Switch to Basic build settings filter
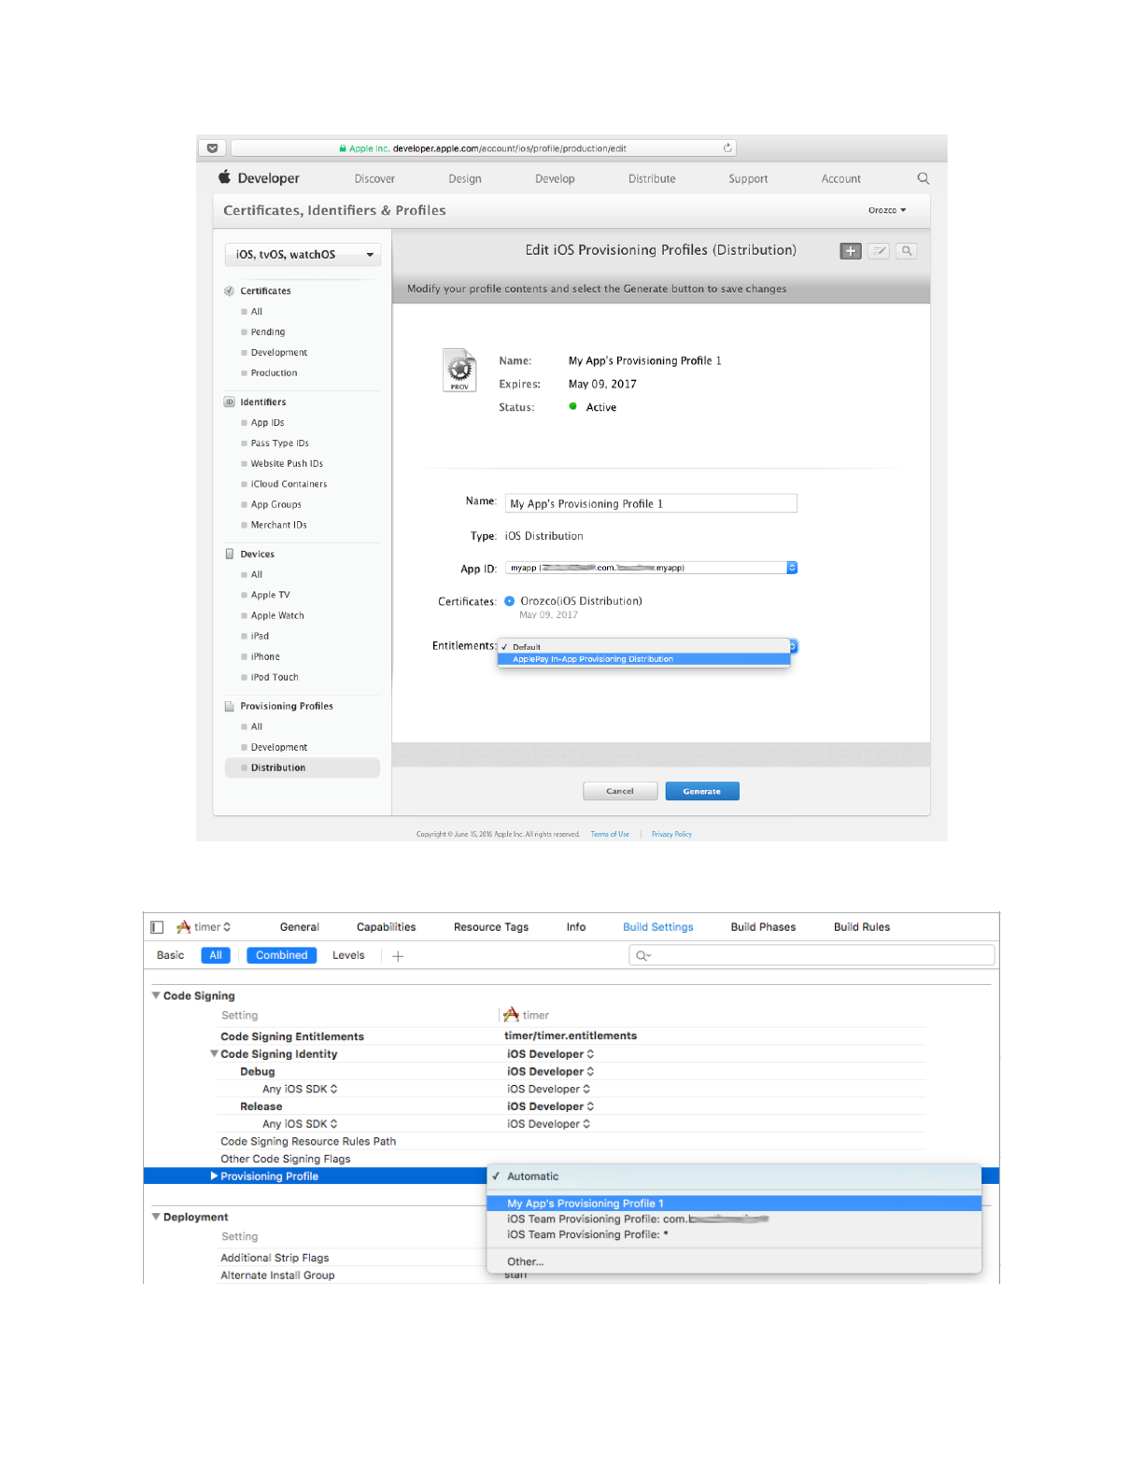Screen dimensions: 1143x1479 click(x=170, y=955)
